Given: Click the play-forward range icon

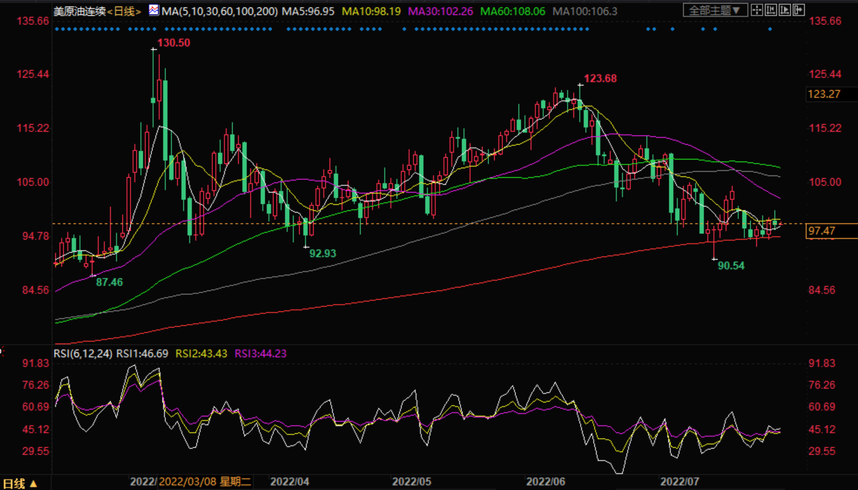Looking at the screenshot, I should point(785,10).
